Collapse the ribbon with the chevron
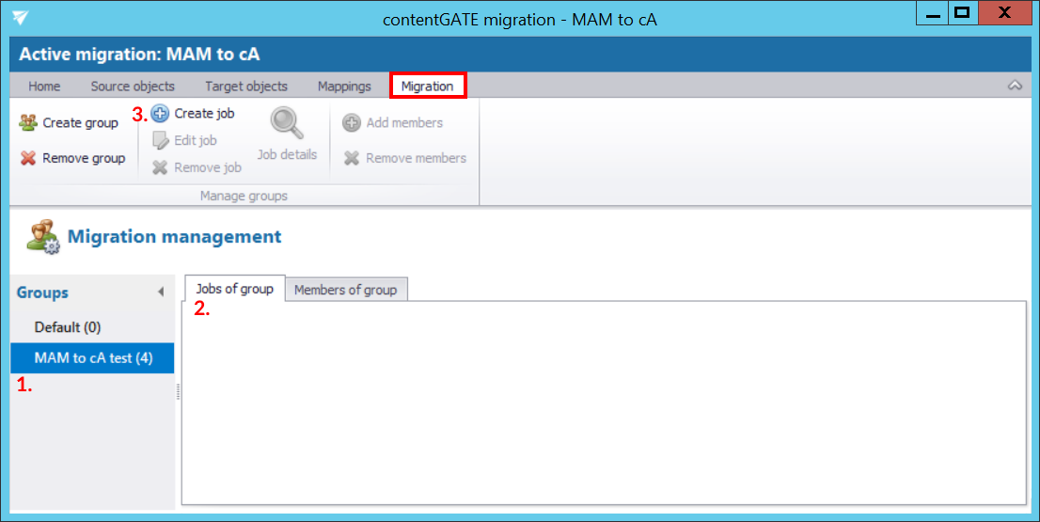This screenshot has width=1040, height=522. click(1015, 86)
